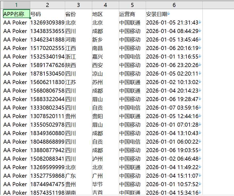Click the 陕西 province cell
This screenshot has height=196, width=234.
78,65
